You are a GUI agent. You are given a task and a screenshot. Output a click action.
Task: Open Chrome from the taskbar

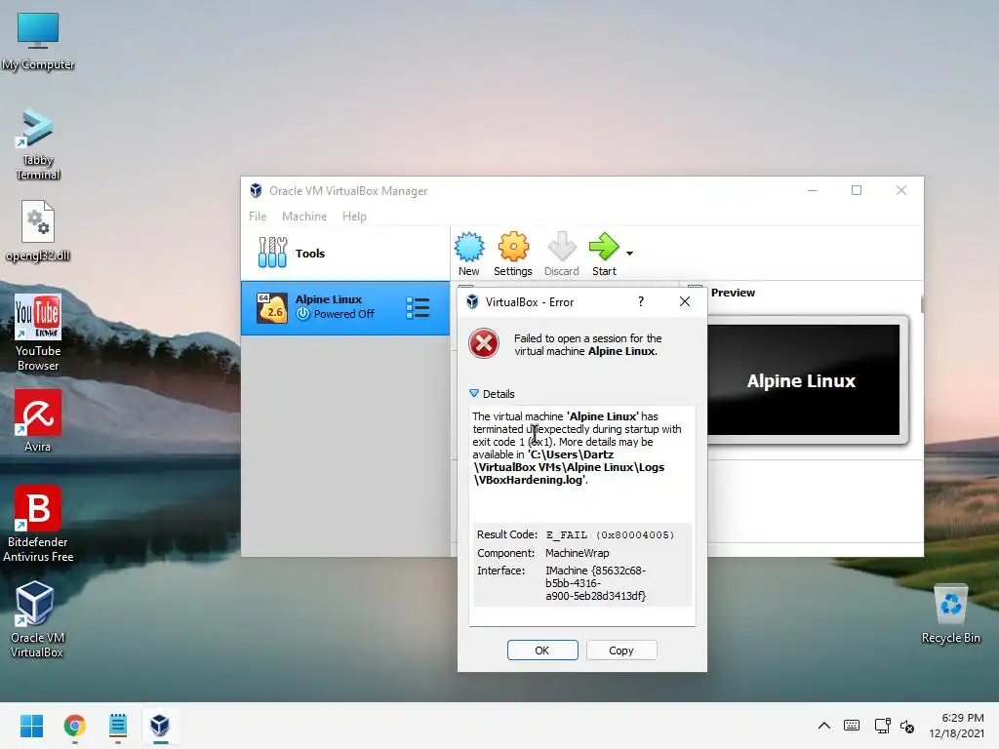(x=74, y=726)
